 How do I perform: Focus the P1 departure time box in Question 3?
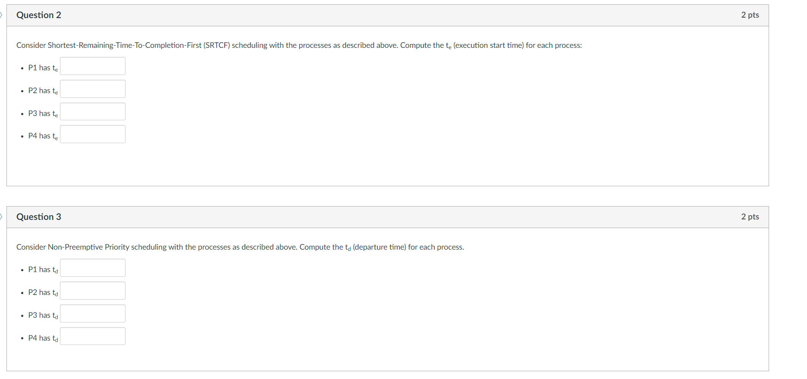(x=93, y=268)
